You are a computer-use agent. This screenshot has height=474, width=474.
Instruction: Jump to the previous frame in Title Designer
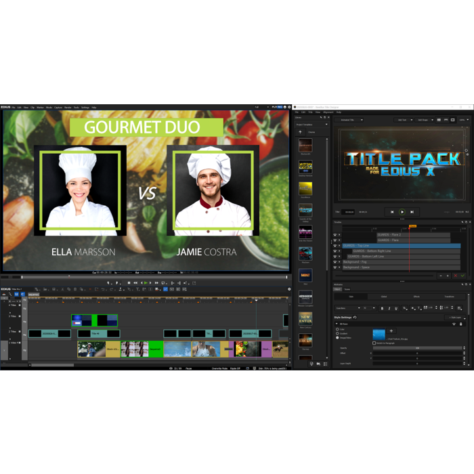392,212
